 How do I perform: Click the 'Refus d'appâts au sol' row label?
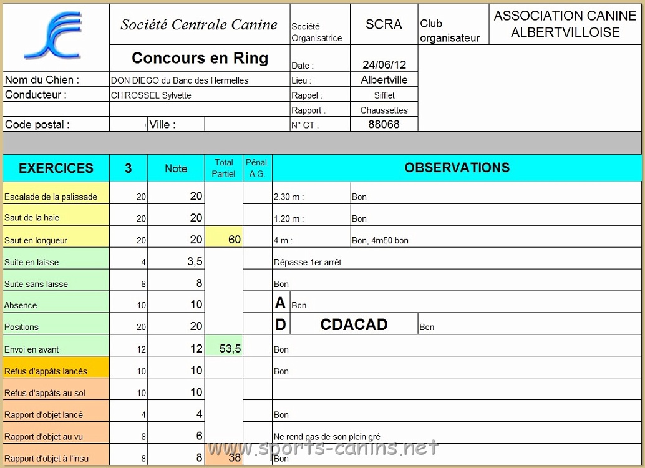(x=56, y=389)
